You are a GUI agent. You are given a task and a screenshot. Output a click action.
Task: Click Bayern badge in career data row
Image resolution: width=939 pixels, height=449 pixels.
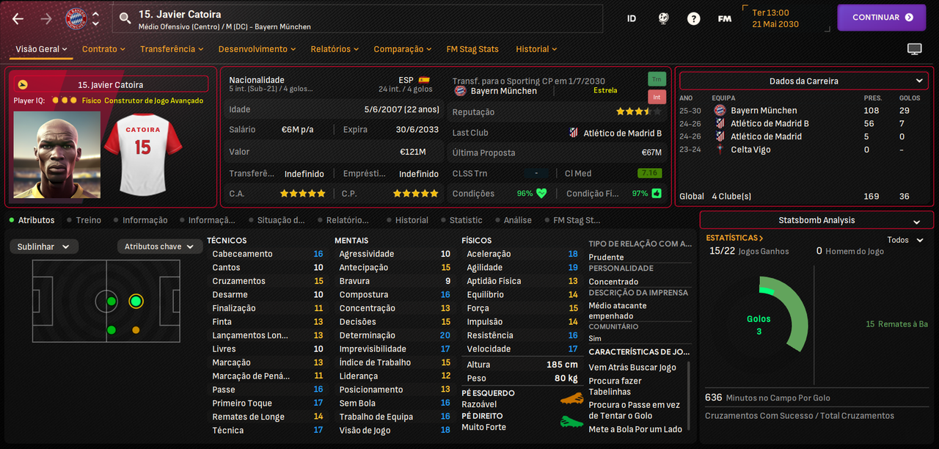pos(720,110)
